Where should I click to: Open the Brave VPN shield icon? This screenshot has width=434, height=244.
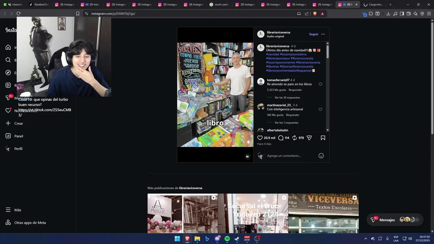422,14
